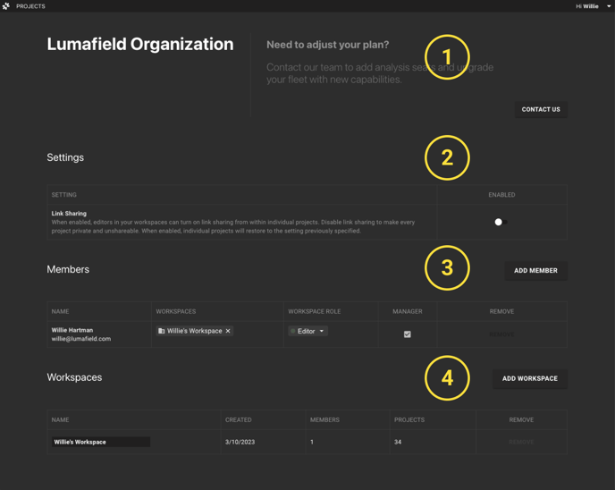The width and height of the screenshot is (615, 490).
Task: Open the Projects menu item
Action: pos(30,6)
